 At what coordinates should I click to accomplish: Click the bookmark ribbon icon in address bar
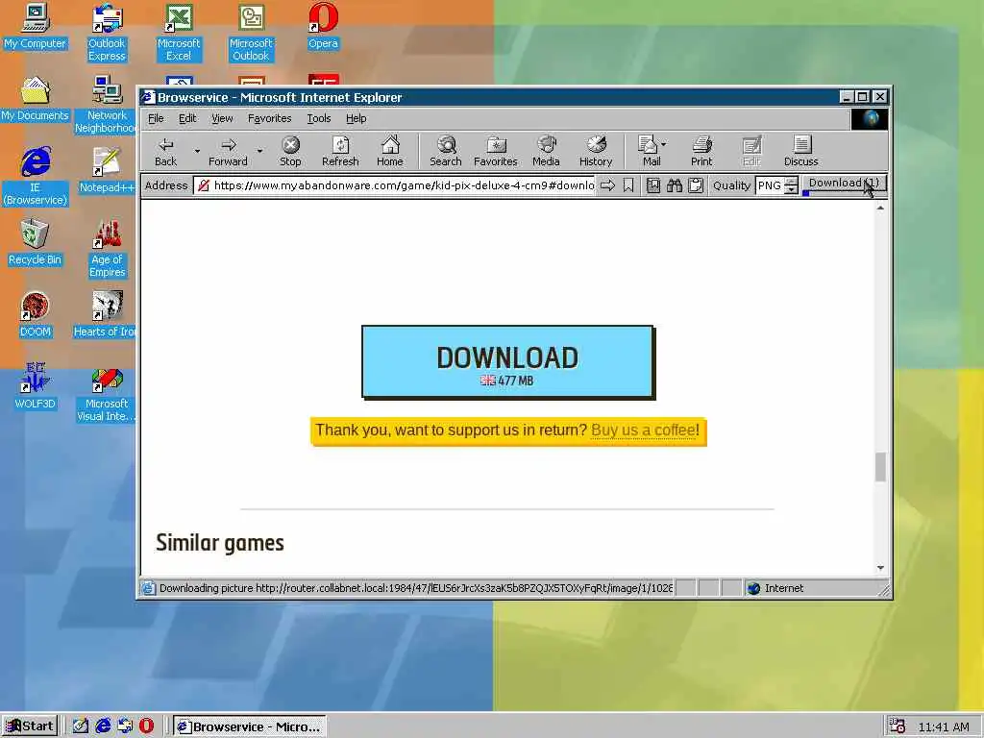click(x=628, y=185)
